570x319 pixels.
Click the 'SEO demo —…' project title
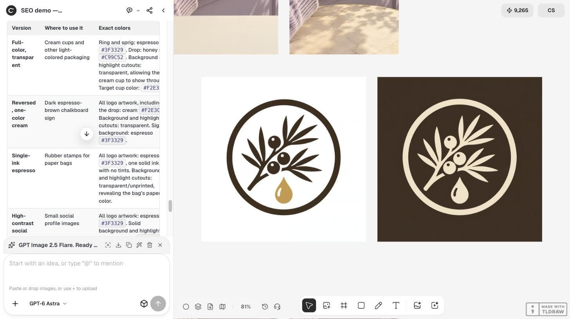(x=41, y=11)
